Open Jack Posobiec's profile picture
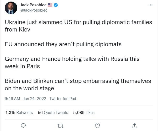The width and height of the screenshot is (159, 131). click(11, 8)
